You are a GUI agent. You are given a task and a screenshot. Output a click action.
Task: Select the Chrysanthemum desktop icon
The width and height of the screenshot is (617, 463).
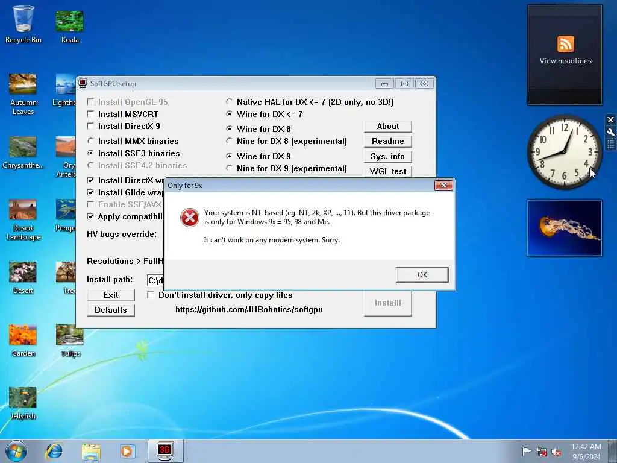(x=23, y=153)
